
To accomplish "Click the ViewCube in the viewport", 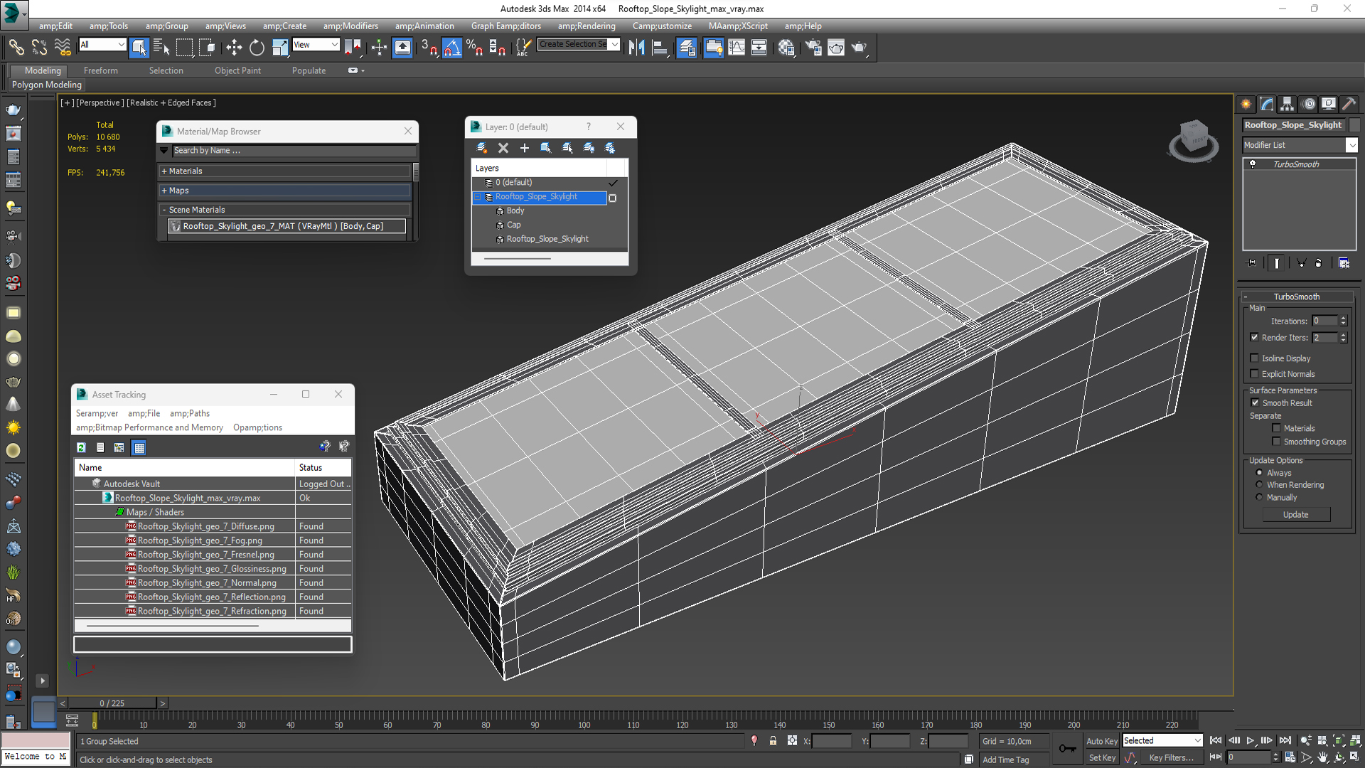I will pos(1194,139).
